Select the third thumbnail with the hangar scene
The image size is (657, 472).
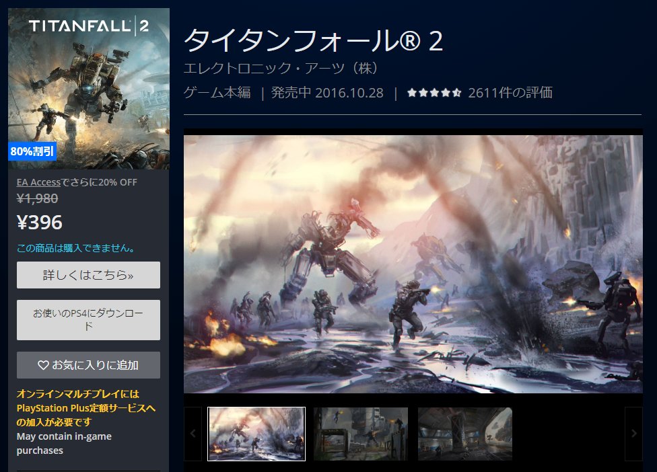point(465,434)
